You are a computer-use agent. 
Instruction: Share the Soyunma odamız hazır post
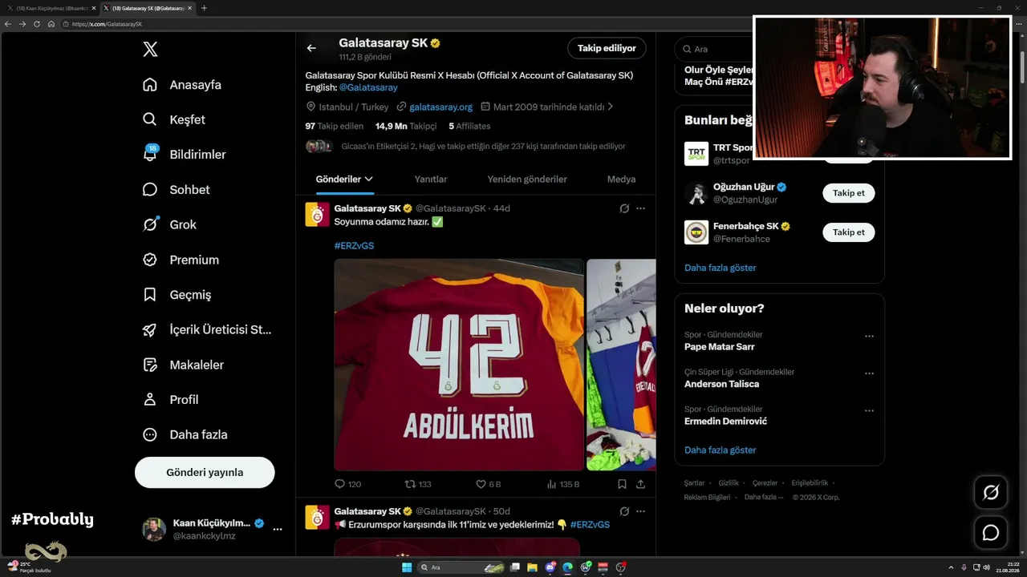[640, 484]
